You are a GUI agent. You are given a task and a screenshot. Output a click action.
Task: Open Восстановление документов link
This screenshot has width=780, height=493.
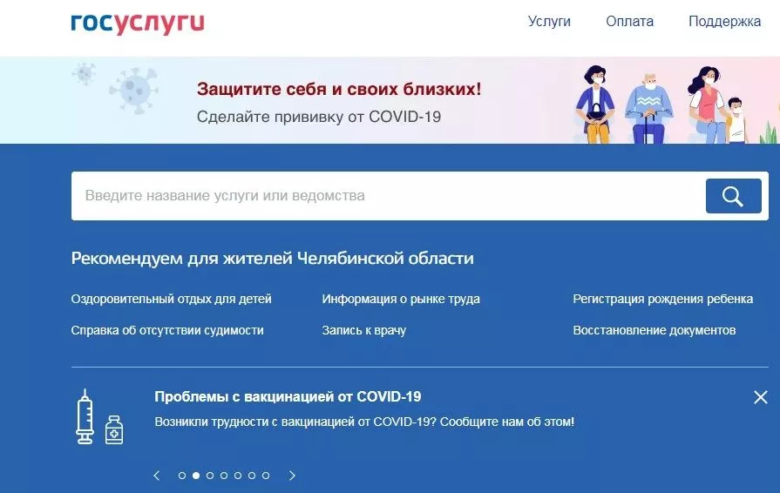(x=654, y=330)
